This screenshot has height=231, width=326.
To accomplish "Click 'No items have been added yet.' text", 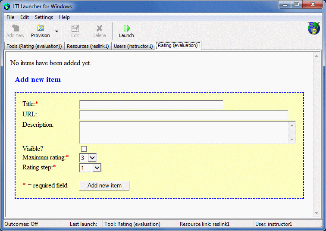I will tap(51, 63).
